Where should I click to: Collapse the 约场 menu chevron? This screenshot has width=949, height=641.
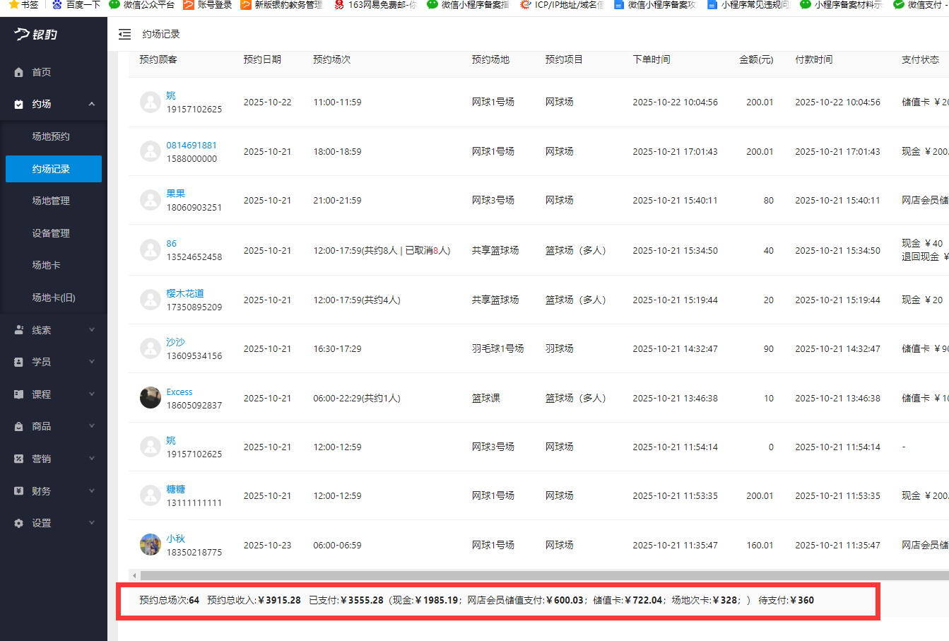tap(92, 104)
